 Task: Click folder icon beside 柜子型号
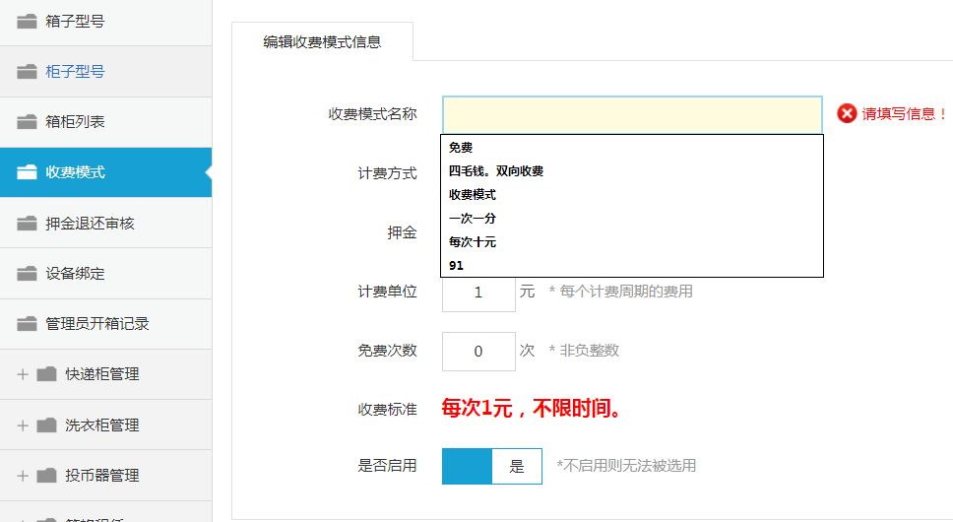(x=28, y=72)
